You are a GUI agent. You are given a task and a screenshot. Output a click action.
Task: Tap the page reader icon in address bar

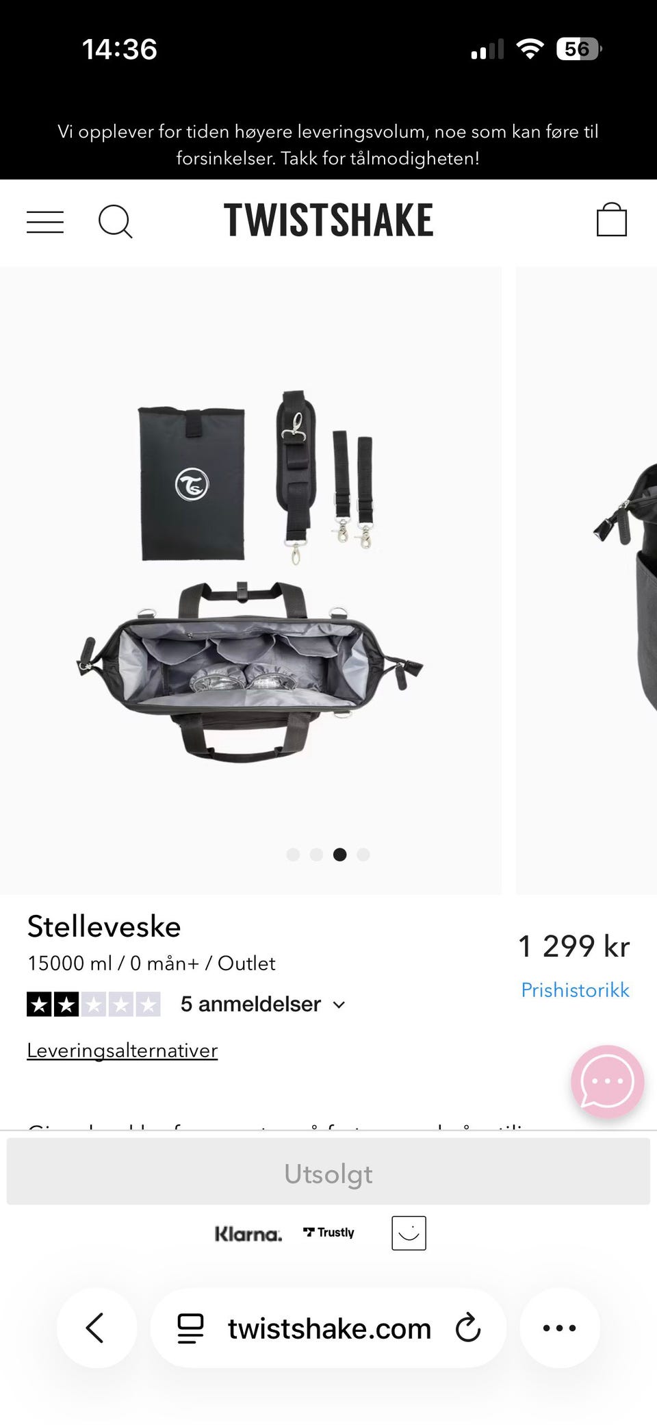point(190,1328)
